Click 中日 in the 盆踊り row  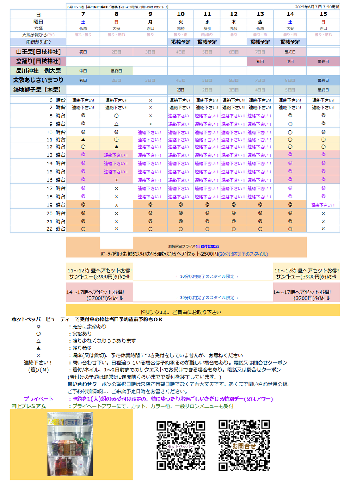point(290,61)
